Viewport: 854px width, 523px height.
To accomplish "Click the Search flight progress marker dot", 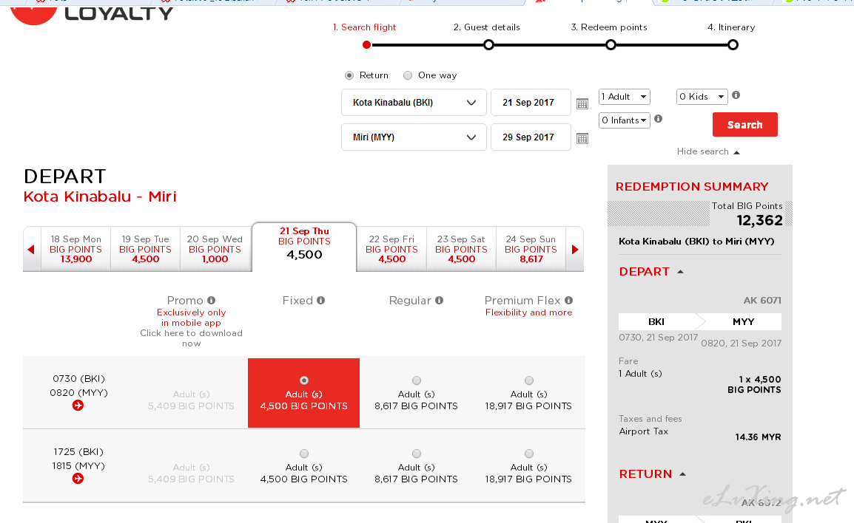I will [x=367, y=44].
